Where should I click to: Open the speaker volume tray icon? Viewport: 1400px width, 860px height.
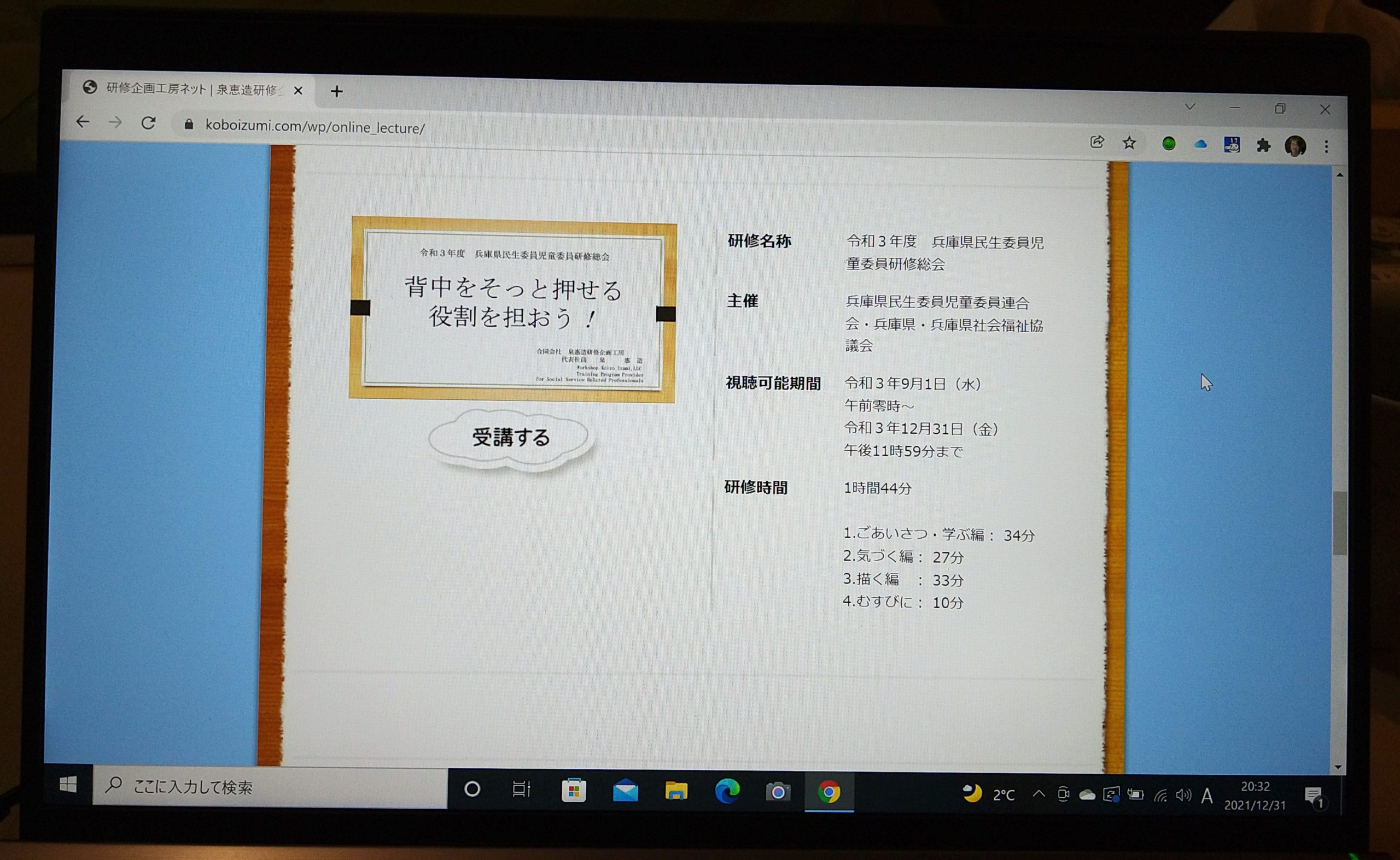1183,796
